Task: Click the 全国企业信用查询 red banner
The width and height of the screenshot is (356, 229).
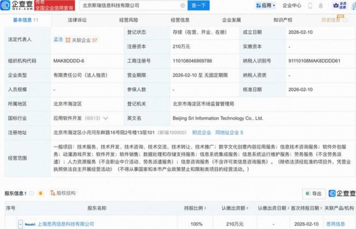Action: pos(54,5)
